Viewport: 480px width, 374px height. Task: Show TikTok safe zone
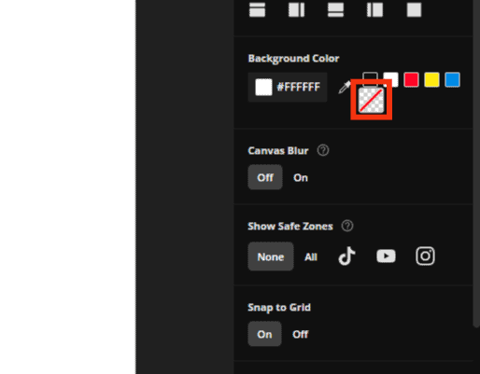[x=346, y=256]
